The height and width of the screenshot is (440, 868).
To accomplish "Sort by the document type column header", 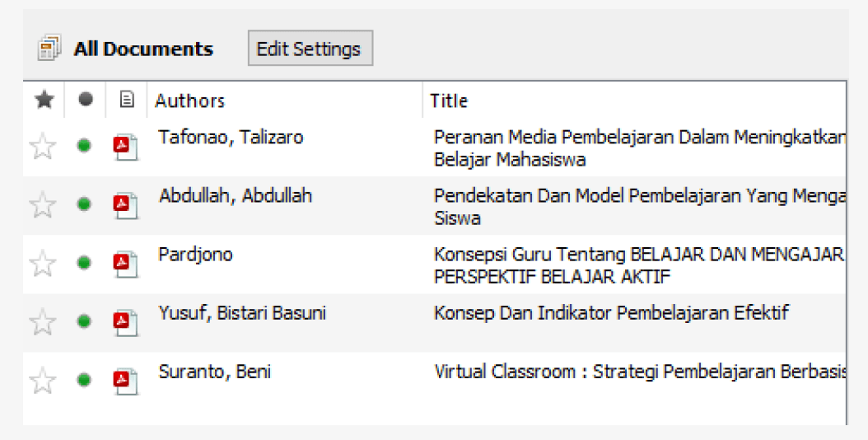I will (126, 101).
